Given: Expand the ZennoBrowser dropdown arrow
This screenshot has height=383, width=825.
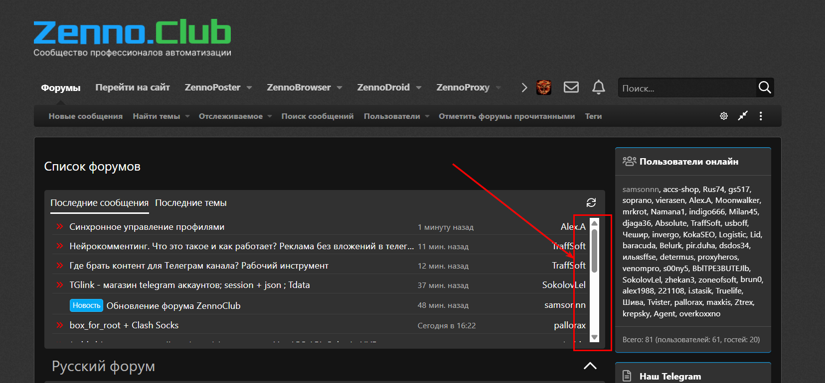Looking at the screenshot, I should (339, 88).
